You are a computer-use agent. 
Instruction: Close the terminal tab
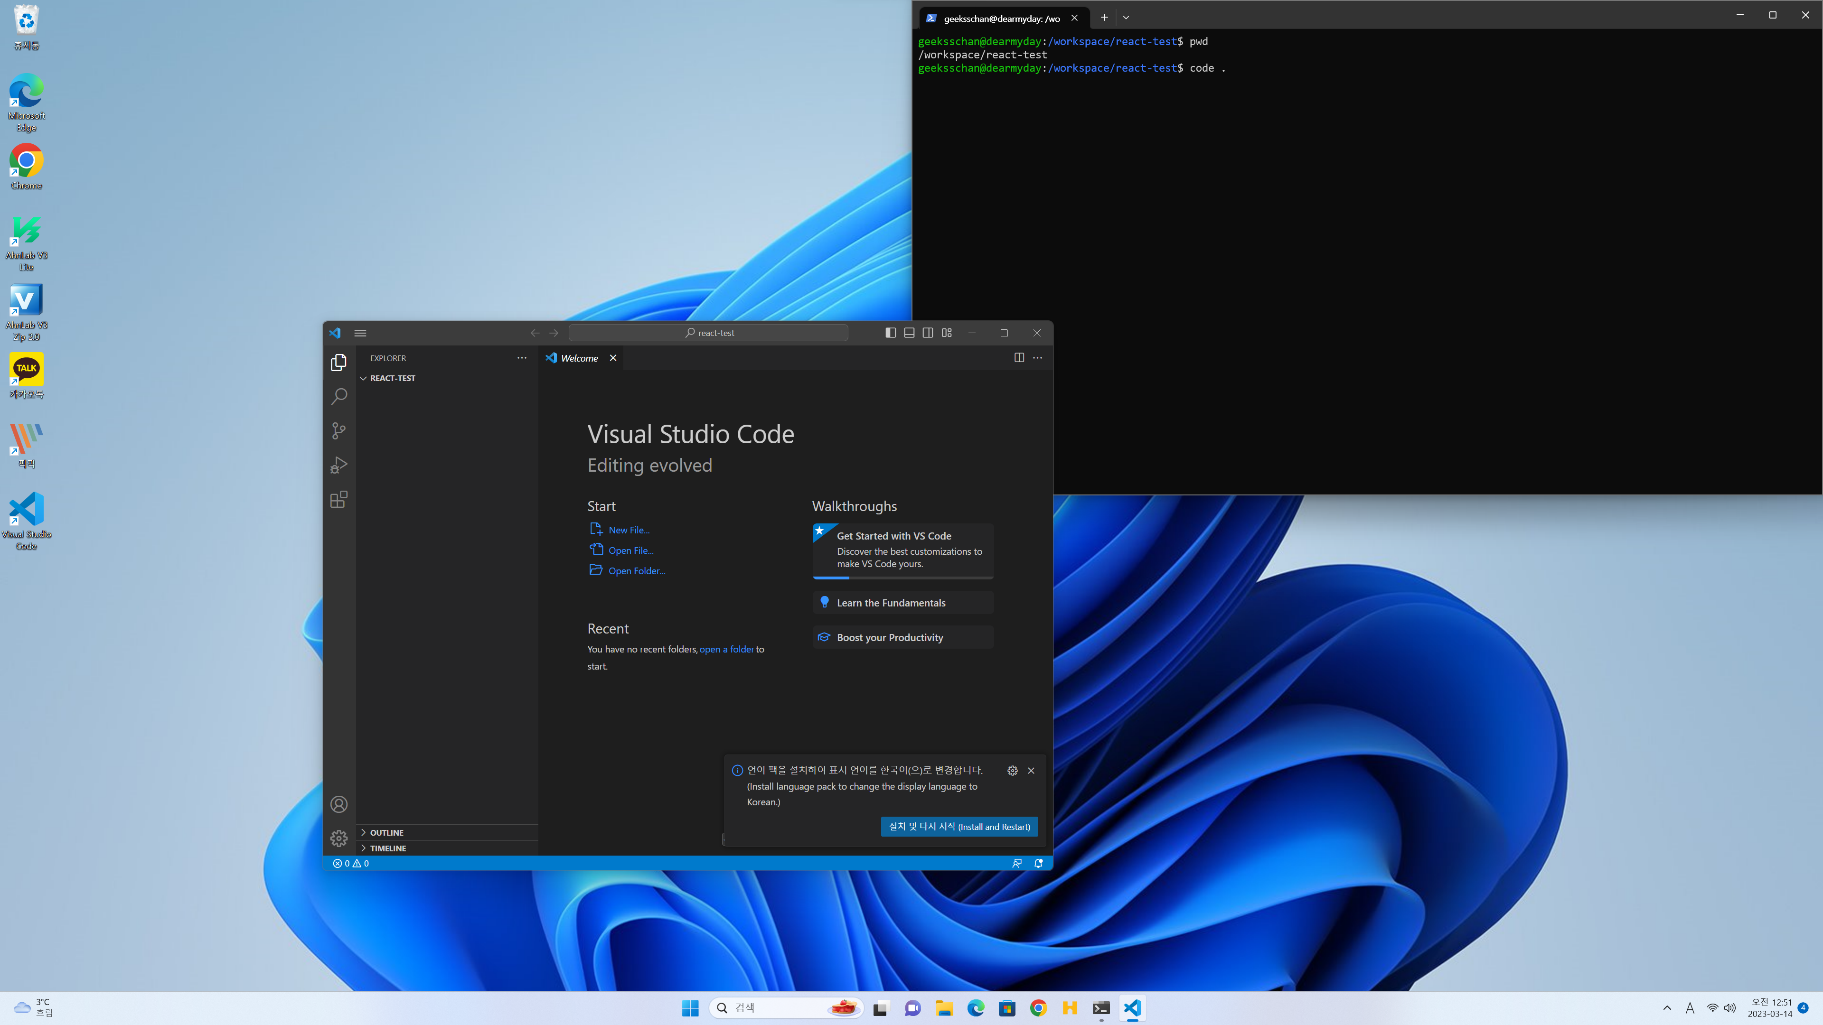pos(1074,19)
